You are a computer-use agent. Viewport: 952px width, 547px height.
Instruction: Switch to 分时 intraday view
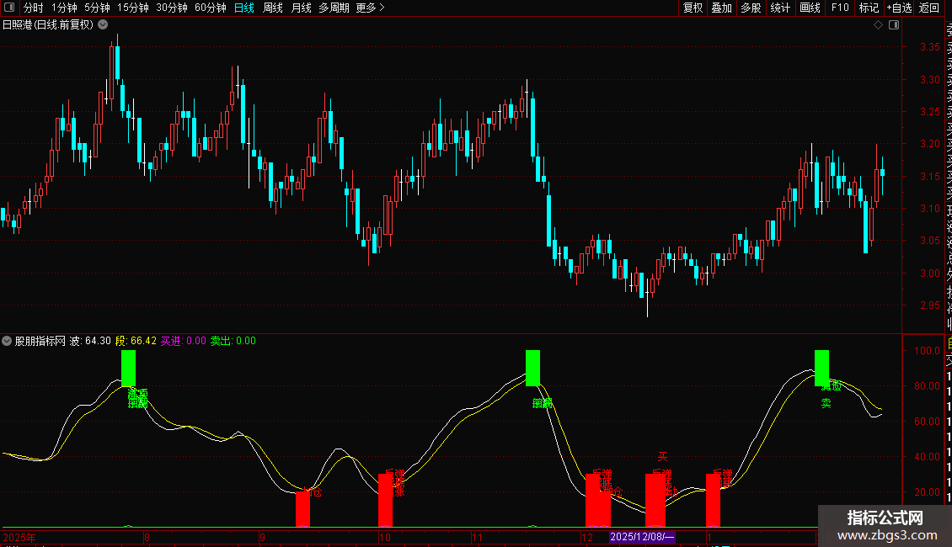click(x=34, y=8)
